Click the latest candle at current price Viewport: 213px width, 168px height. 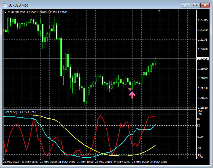[156, 61]
